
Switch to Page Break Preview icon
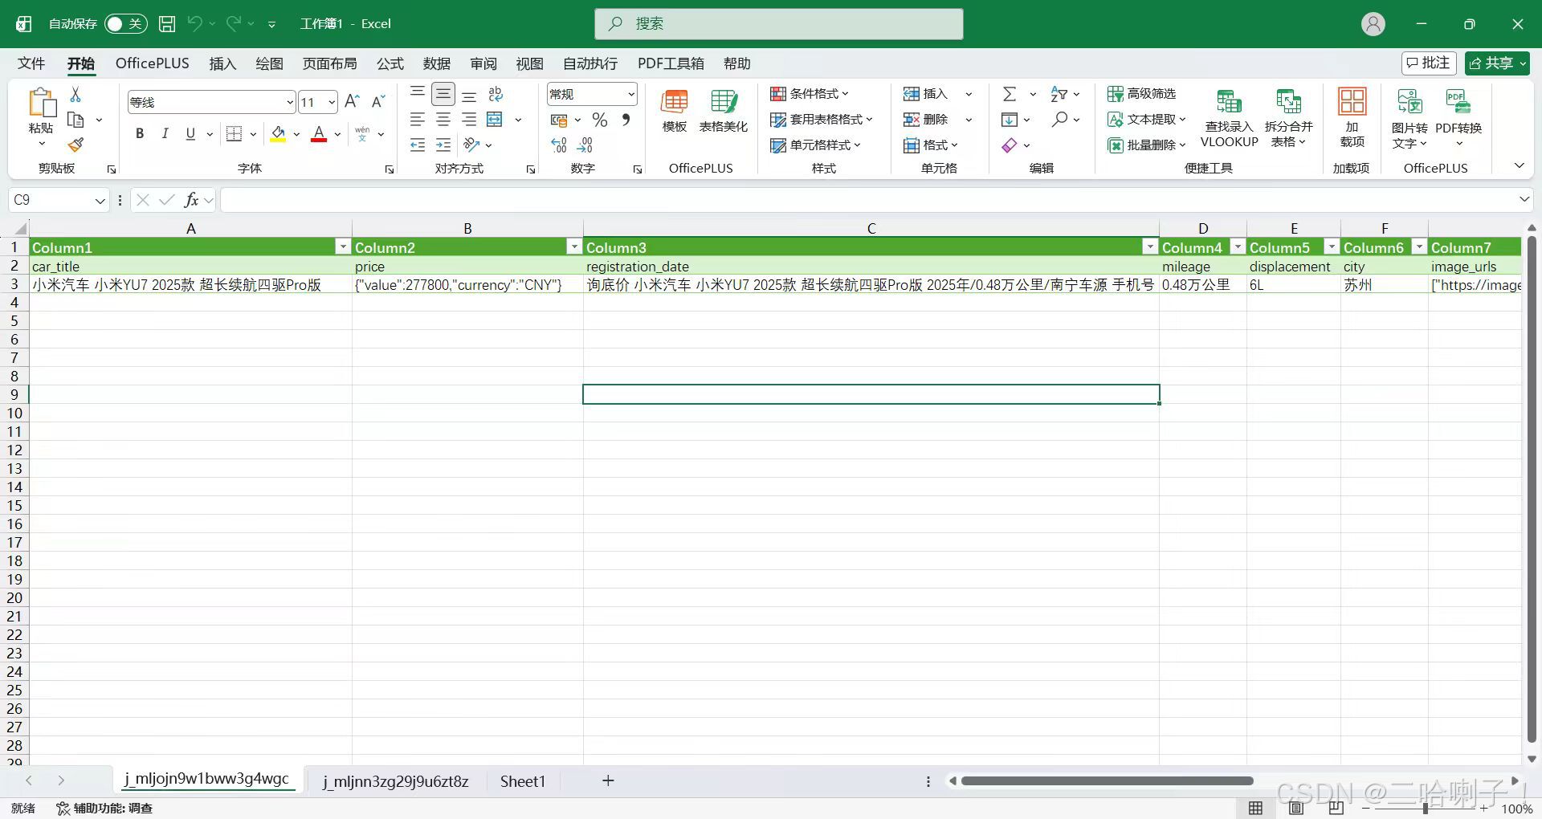tap(1336, 808)
